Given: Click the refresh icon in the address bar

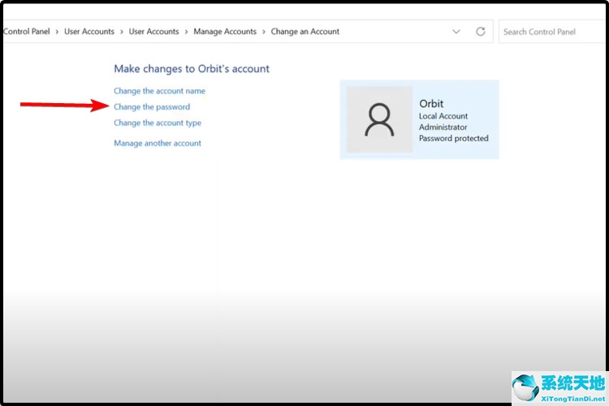Looking at the screenshot, I should [481, 32].
